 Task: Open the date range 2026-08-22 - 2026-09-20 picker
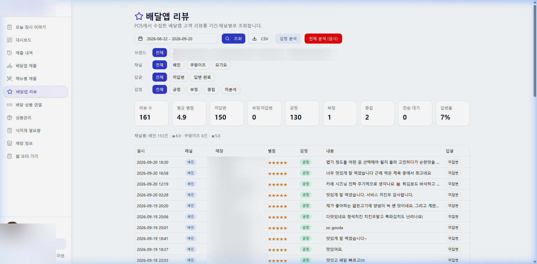tap(176, 39)
